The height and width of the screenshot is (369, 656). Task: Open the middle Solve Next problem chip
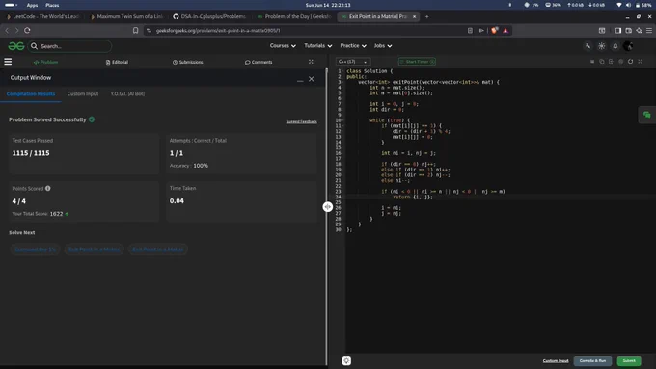[x=94, y=250]
